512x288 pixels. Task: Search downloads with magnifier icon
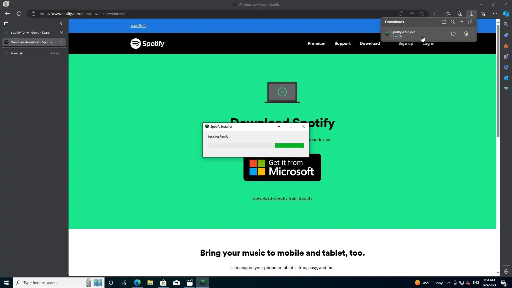click(x=453, y=22)
